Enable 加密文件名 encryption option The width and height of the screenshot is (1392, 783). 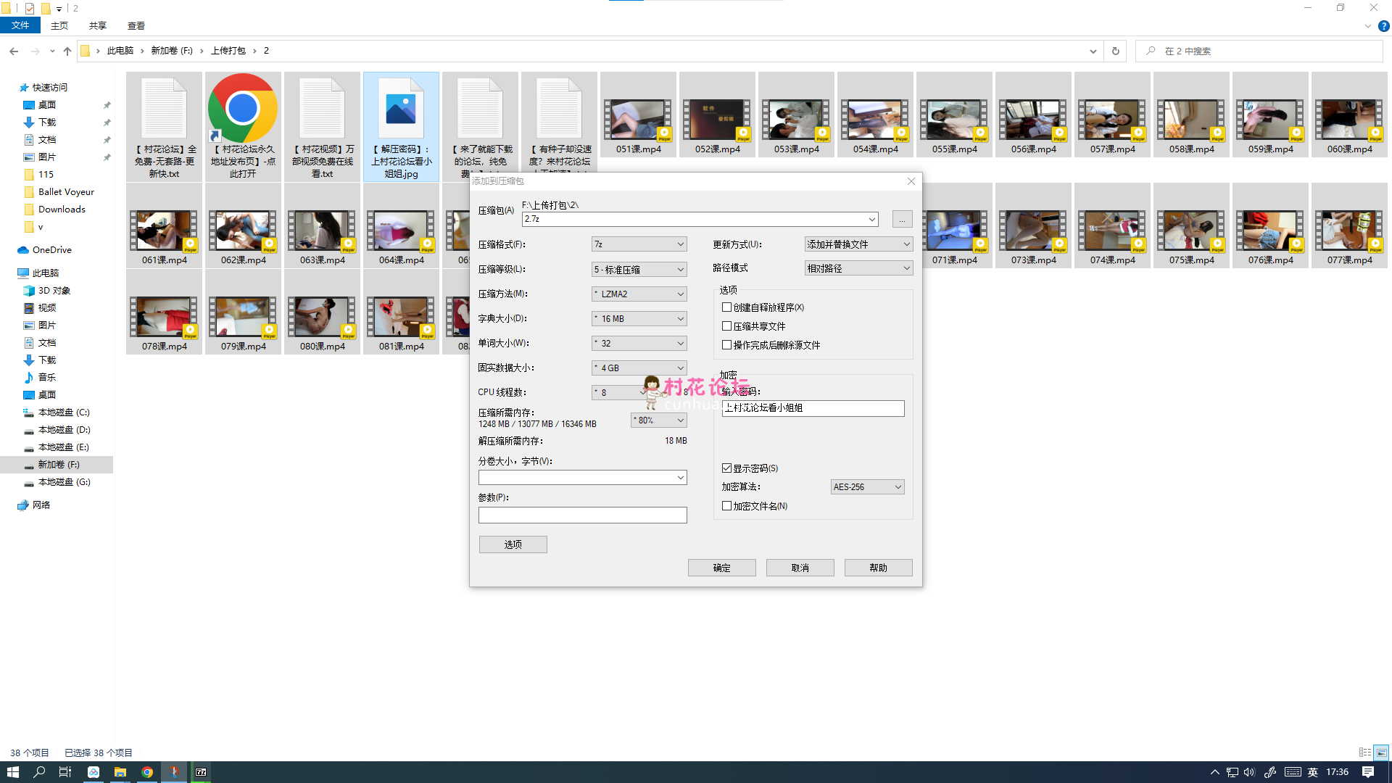tap(726, 505)
